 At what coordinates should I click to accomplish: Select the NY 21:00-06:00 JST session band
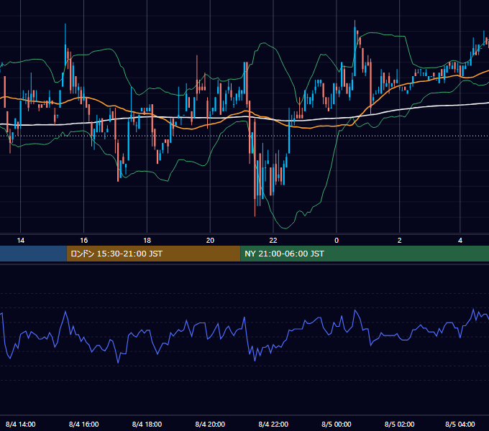[x=365, y=254]
